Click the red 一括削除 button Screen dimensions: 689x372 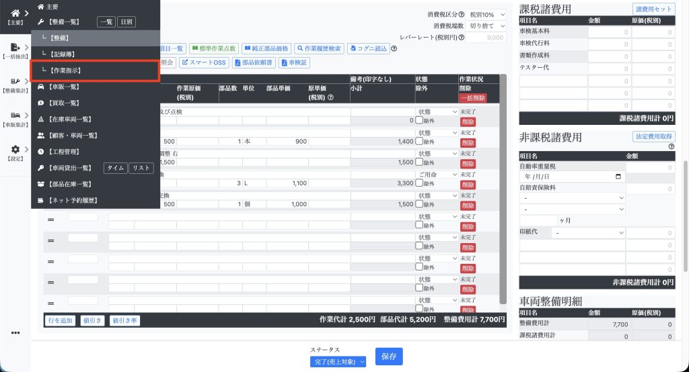[x=472, y=98]
